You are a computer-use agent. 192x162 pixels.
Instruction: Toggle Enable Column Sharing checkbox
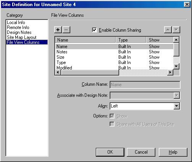pos(94,30)
